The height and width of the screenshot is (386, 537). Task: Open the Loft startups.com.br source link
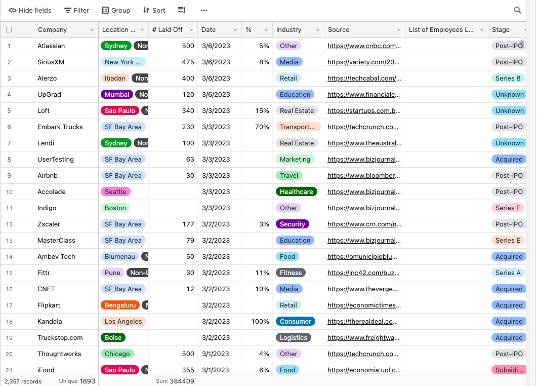click(x=364, y=111)
